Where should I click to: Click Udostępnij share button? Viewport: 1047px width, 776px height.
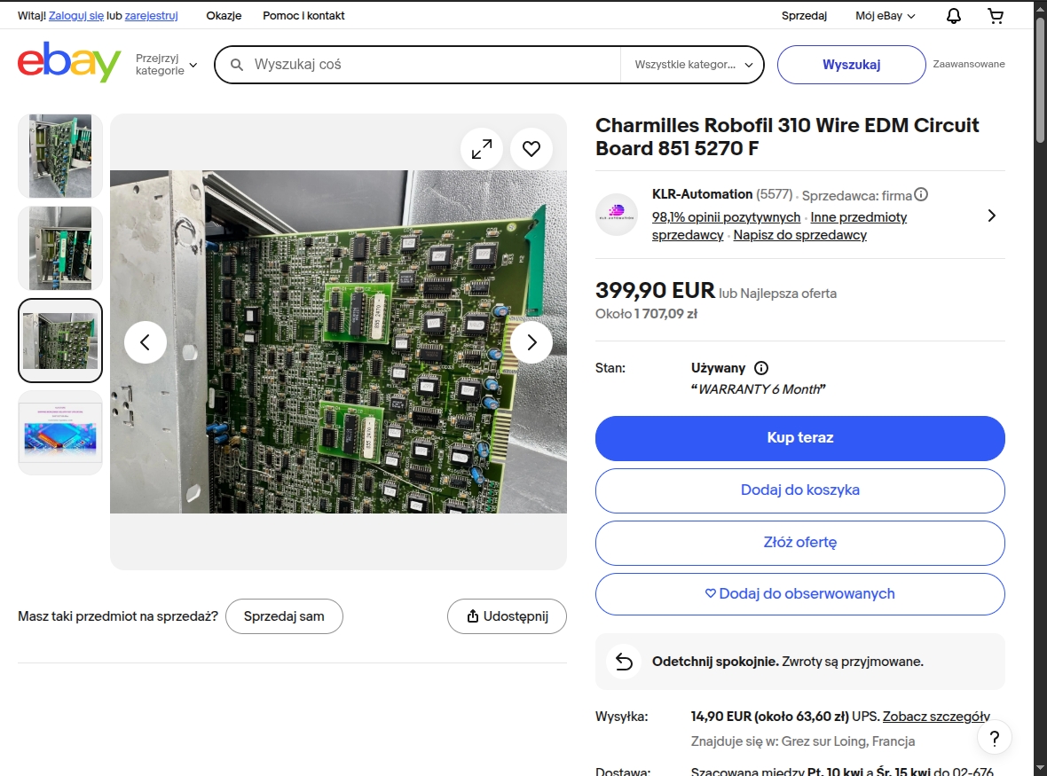click(x=507, y=616)
